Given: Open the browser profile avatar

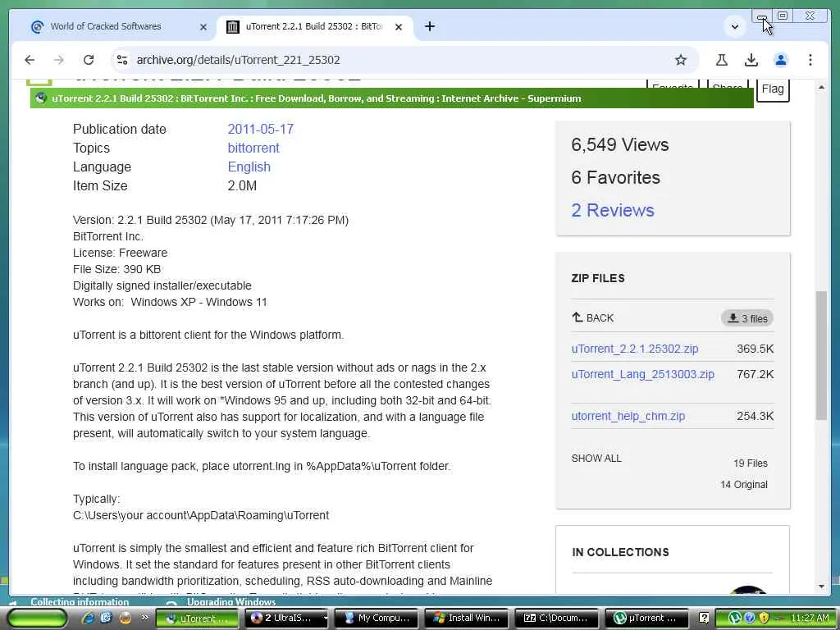Looking at the screenshot, I should 781,60.
